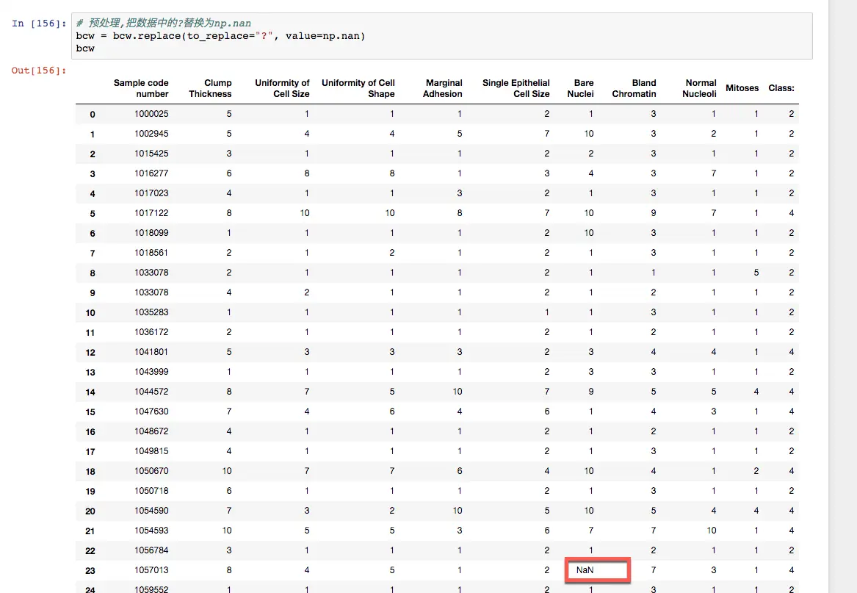Click row index 5 label
This screenshot has width=857, height=593.
(x=93, y=213)
